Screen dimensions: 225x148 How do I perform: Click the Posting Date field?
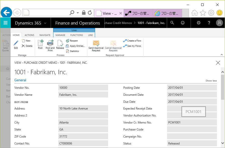tap(192, 88)
